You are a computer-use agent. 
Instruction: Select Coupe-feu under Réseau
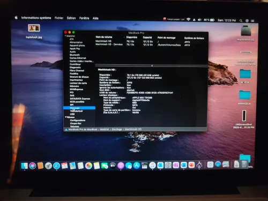pos(76,123)
